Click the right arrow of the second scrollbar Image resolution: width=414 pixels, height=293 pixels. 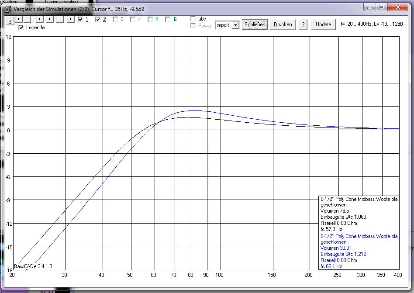tap(70, 19)
